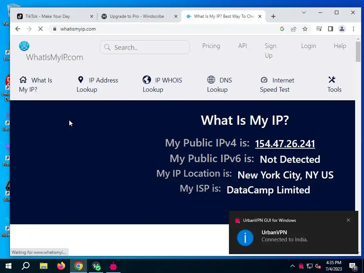This screenshot has width=364, height=273.
Task: Launch Firefox from the taskbar
Action: pos(61,266)
